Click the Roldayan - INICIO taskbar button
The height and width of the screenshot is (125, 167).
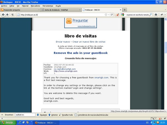tap(47, 123)
